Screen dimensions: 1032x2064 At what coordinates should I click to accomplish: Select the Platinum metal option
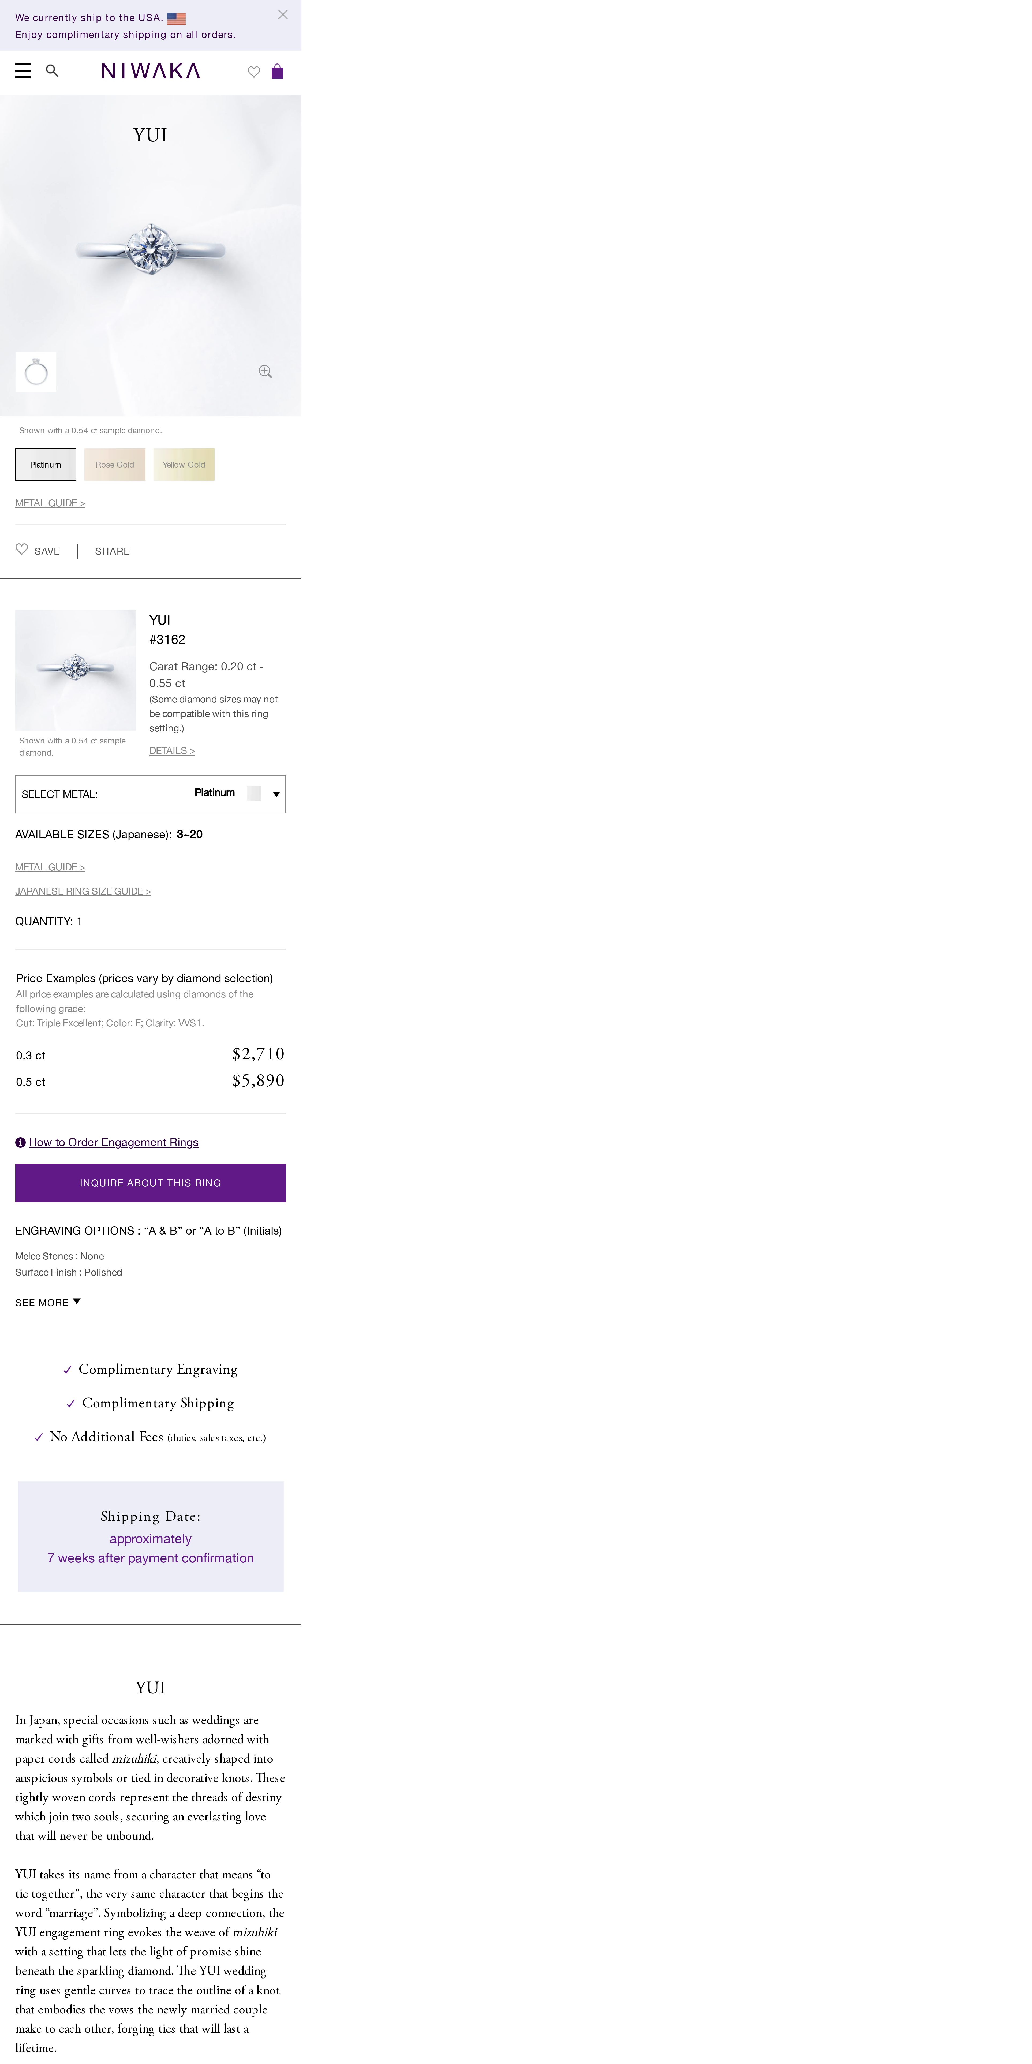(46, 465)
